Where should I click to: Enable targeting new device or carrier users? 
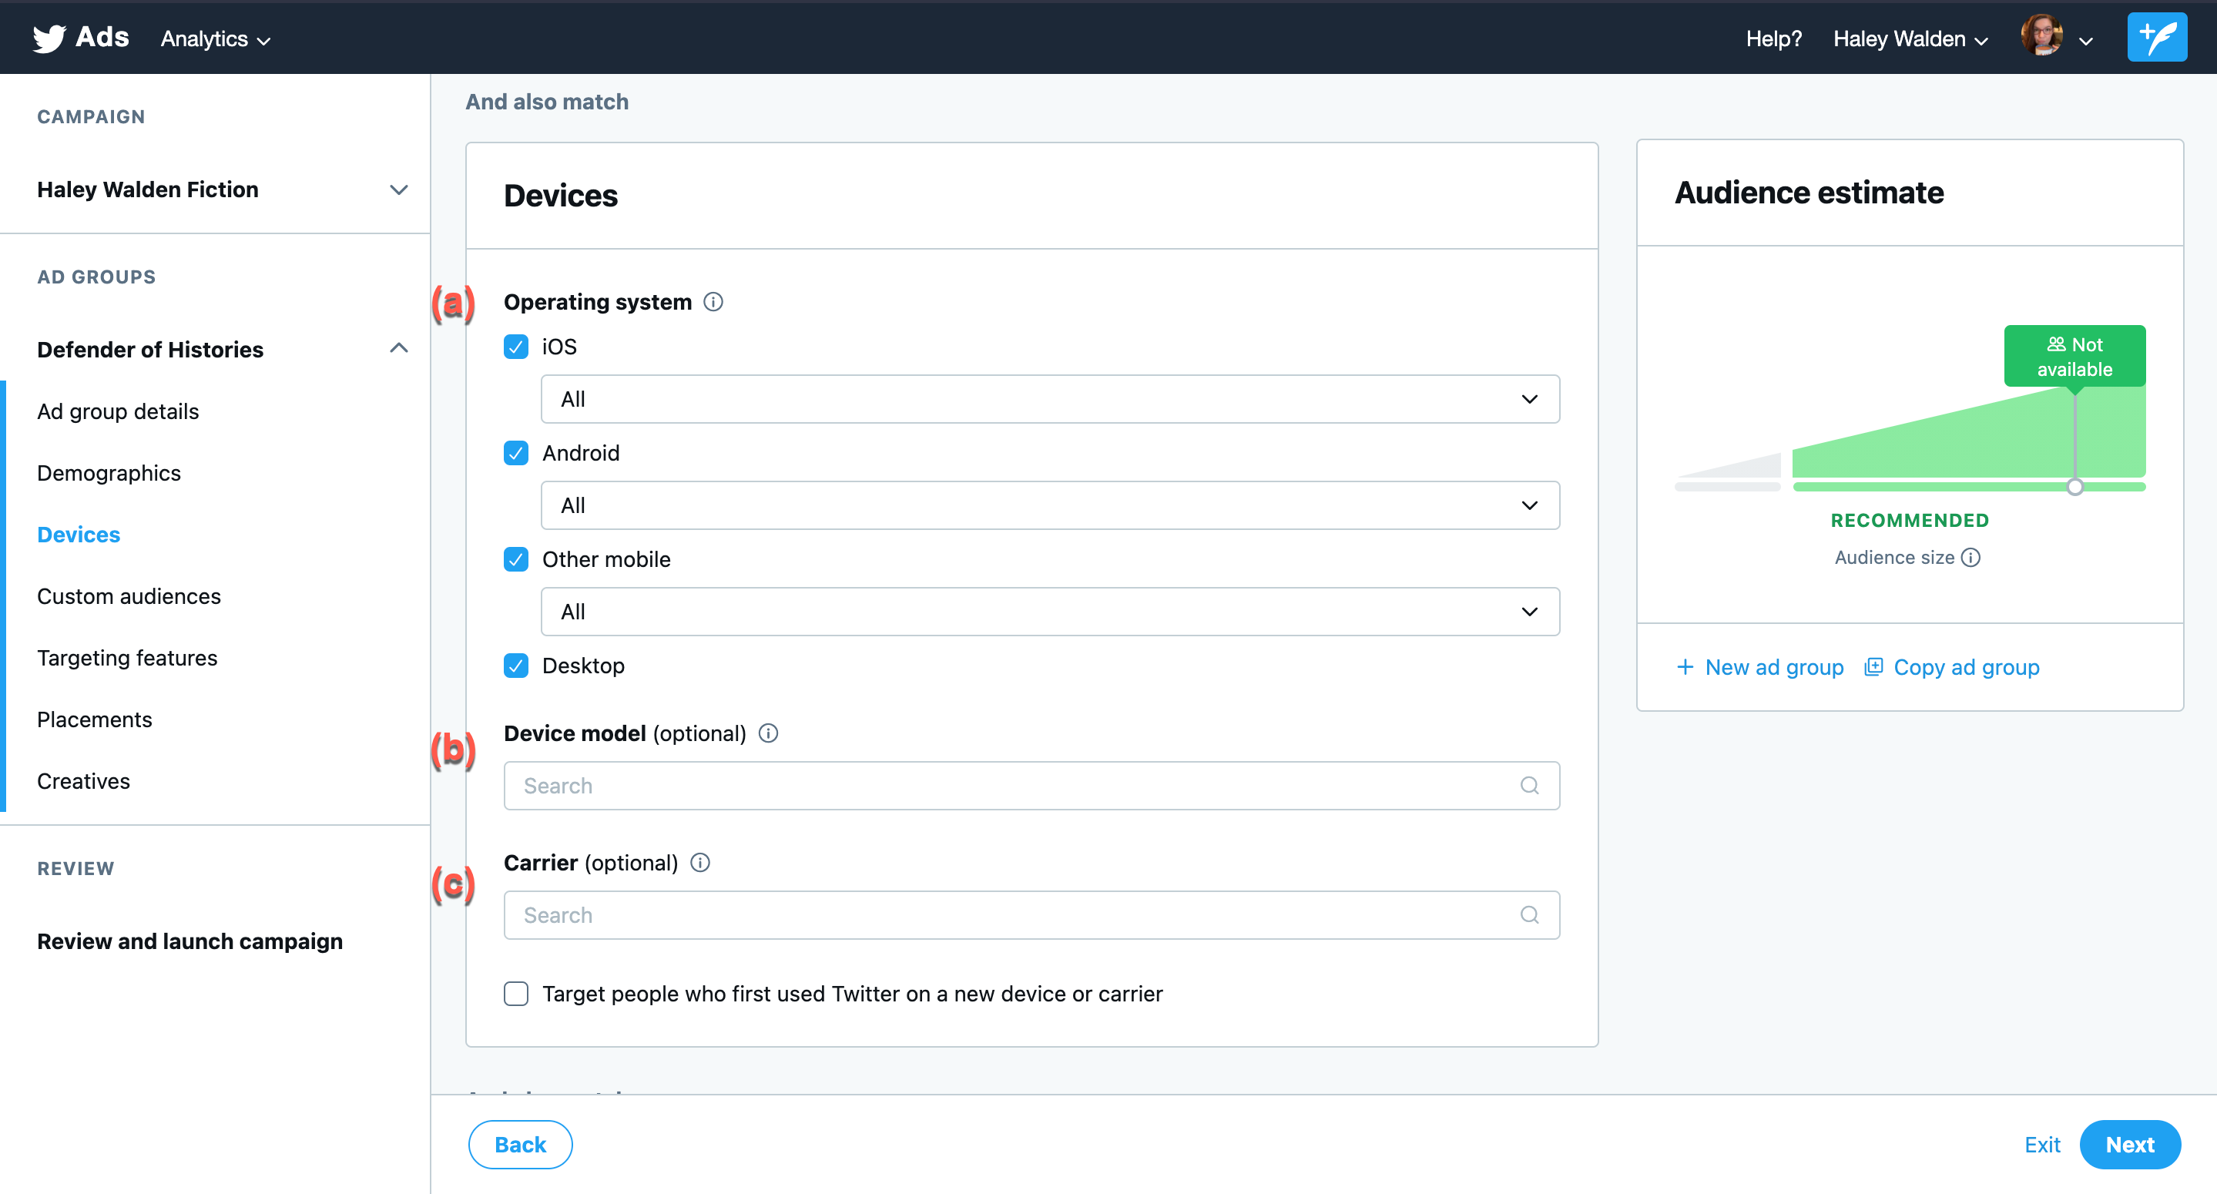515,994
